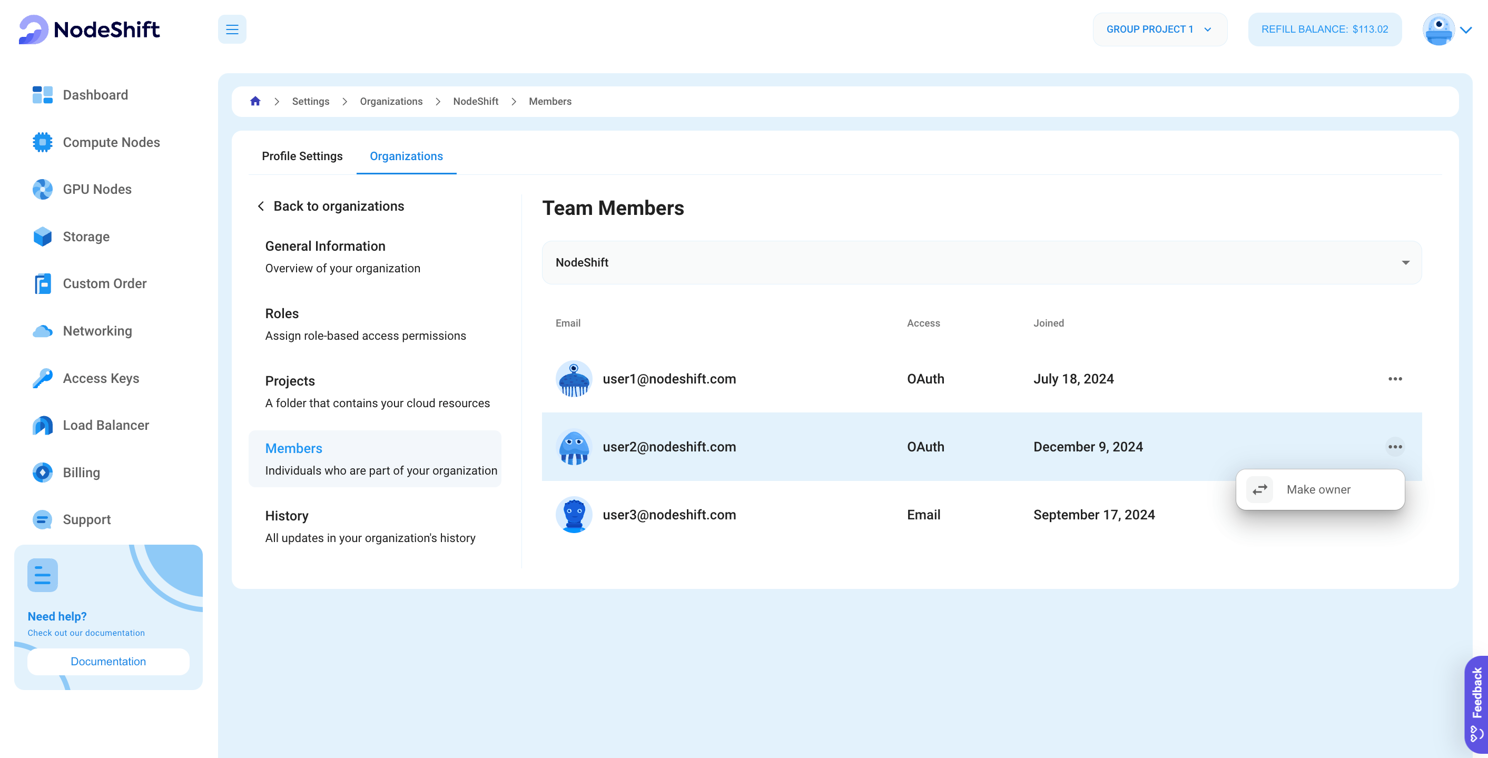Click the Joined column header
The width and height of the screenshot is (1488, 758).
point(1048,323)
